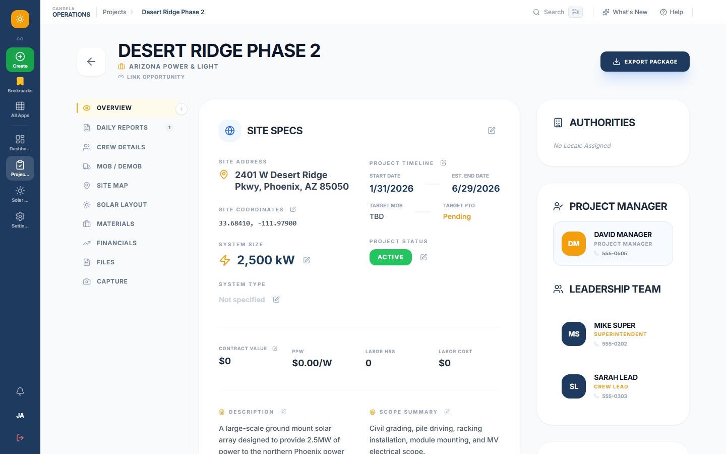Click est. end date 6/29/2026

coord(476,189)
